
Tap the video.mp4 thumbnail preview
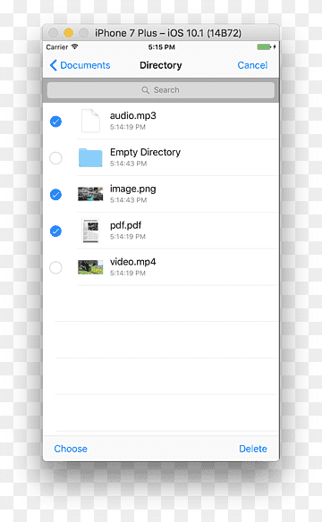tap(90, 267)
